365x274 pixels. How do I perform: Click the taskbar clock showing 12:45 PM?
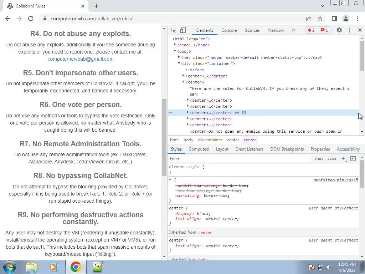point(347,267)
